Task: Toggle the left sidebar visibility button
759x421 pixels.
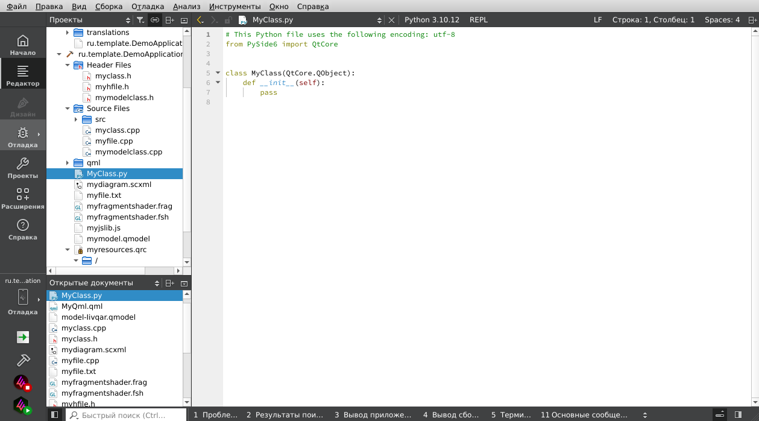Action: coord(54,415)
